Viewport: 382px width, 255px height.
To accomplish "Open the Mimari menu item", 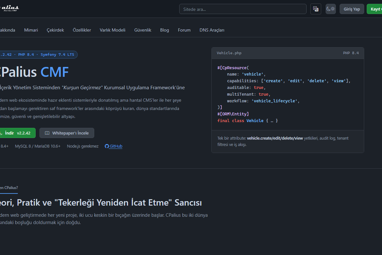I will (x=31, y=30).
